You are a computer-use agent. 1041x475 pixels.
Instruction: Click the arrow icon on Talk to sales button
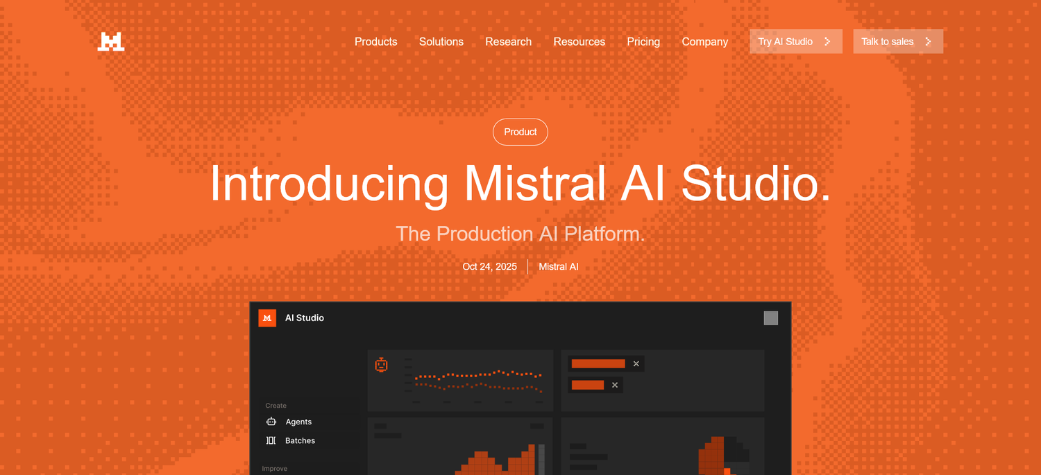pyautogui.click(x=928, y=41)
